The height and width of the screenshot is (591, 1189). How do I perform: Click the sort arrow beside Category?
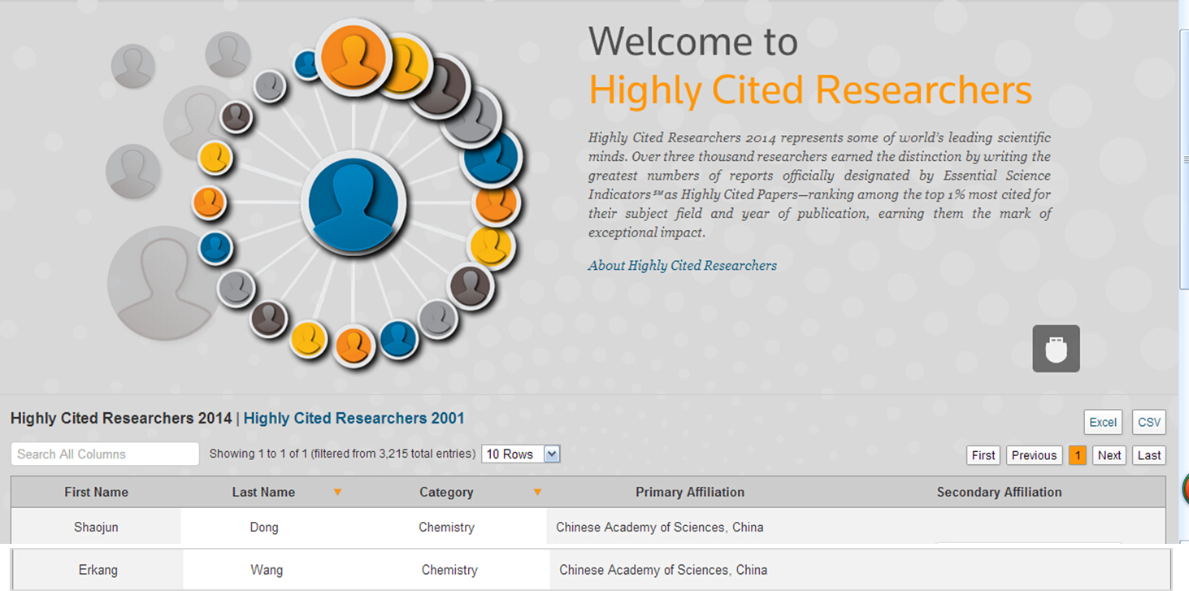tap(536, 492)
